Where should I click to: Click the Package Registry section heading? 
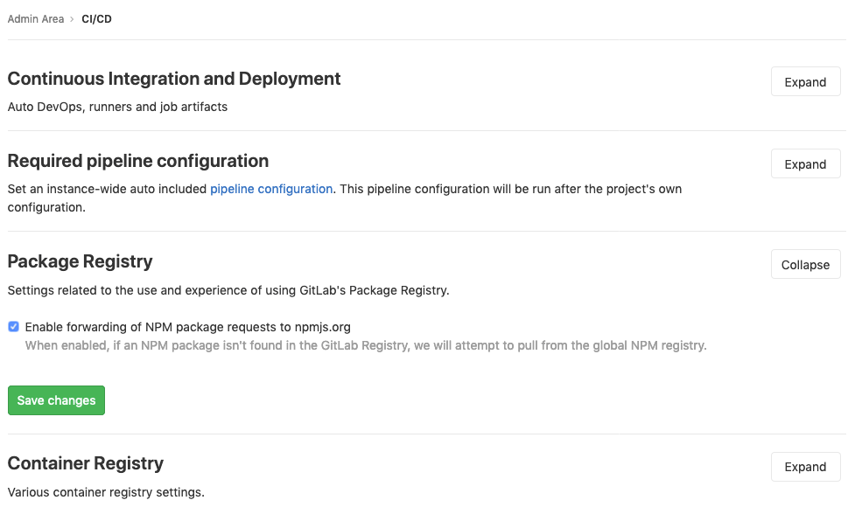[80, 261]
